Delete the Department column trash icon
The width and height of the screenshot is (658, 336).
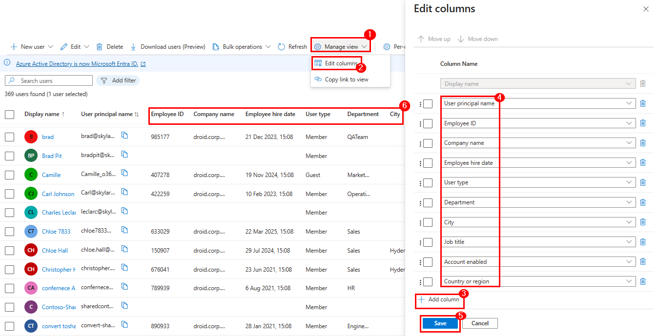(x=643, y=202)
